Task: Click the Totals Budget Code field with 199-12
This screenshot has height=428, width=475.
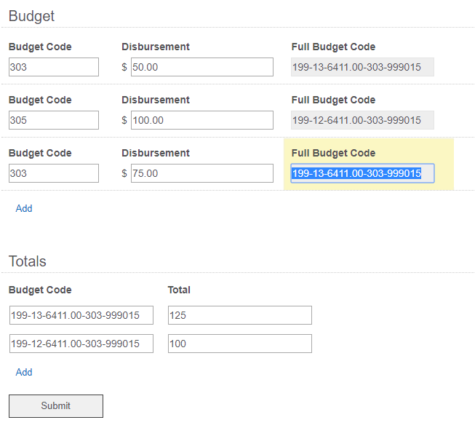Action: point(81,344)
